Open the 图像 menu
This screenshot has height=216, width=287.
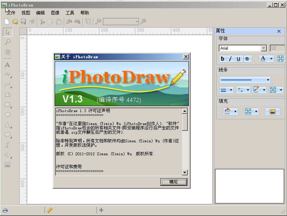(55, 13)
